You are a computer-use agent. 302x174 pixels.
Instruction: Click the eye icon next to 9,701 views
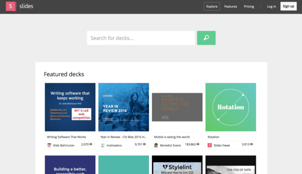point(144,144)
